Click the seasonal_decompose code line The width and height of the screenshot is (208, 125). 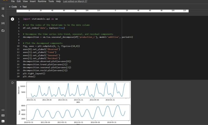pos(78,37)
